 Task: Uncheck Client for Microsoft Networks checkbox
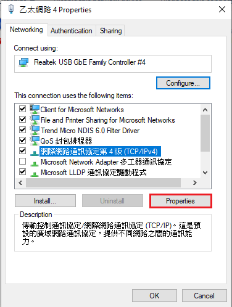tap(22, 108)
